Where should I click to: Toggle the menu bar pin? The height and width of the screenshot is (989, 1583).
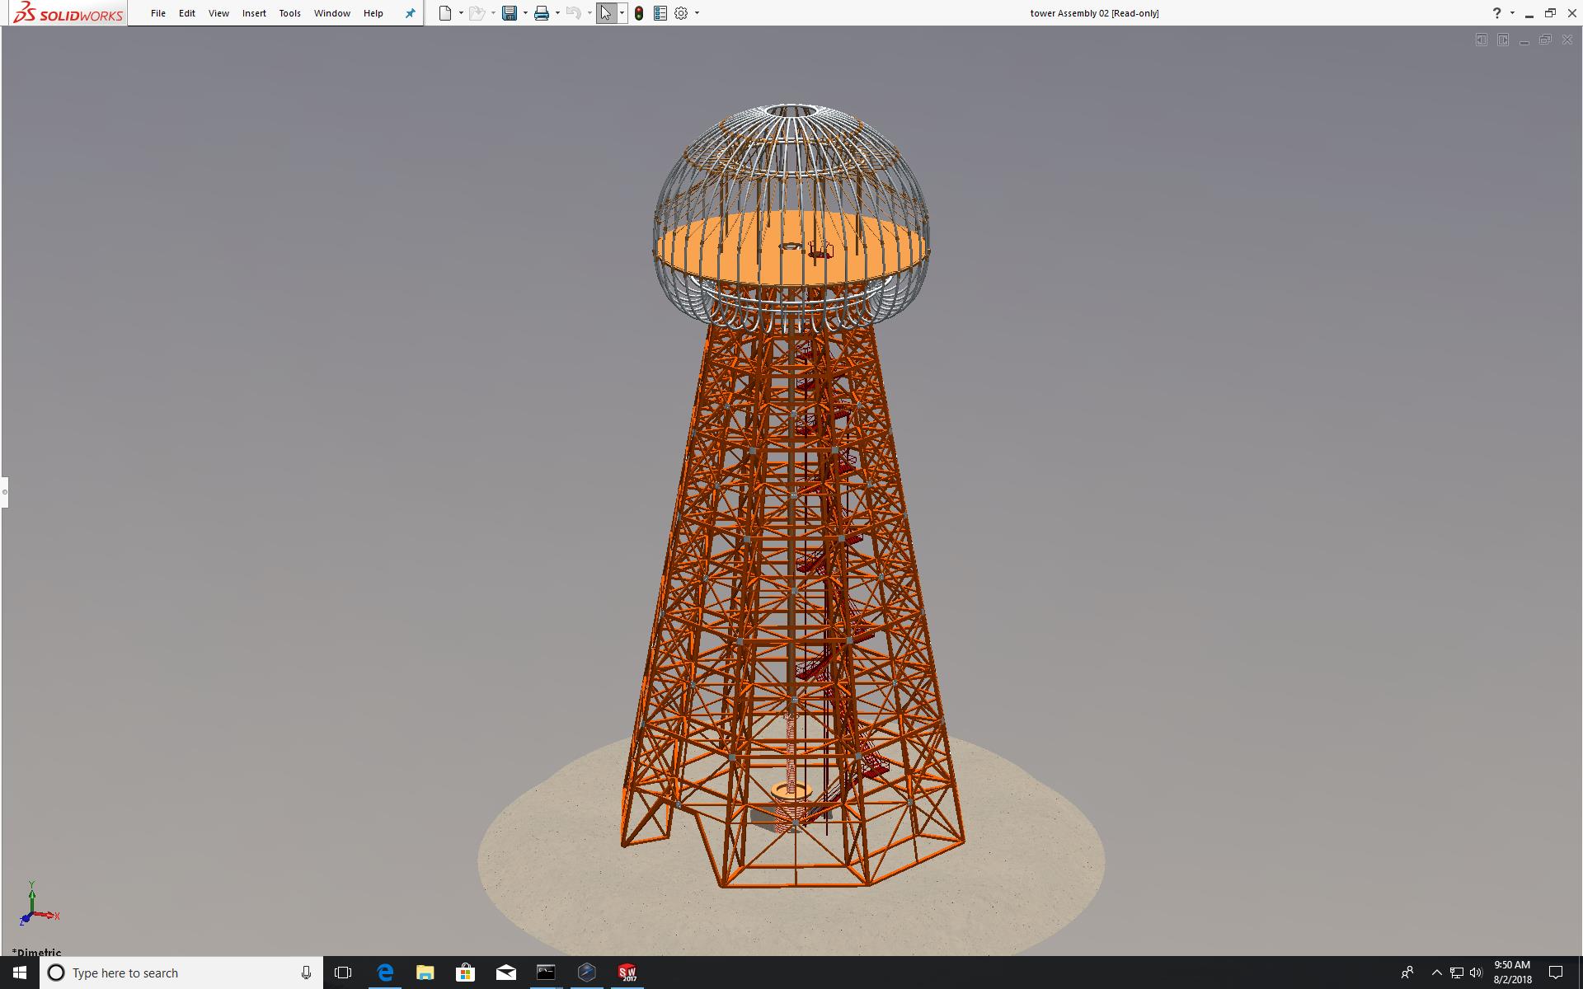[410, 13]
